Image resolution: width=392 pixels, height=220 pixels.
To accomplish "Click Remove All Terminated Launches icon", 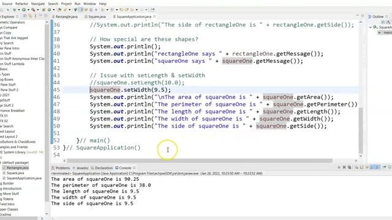I will point(350,167).
